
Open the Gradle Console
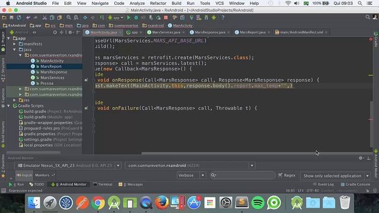tap(355, 184)
